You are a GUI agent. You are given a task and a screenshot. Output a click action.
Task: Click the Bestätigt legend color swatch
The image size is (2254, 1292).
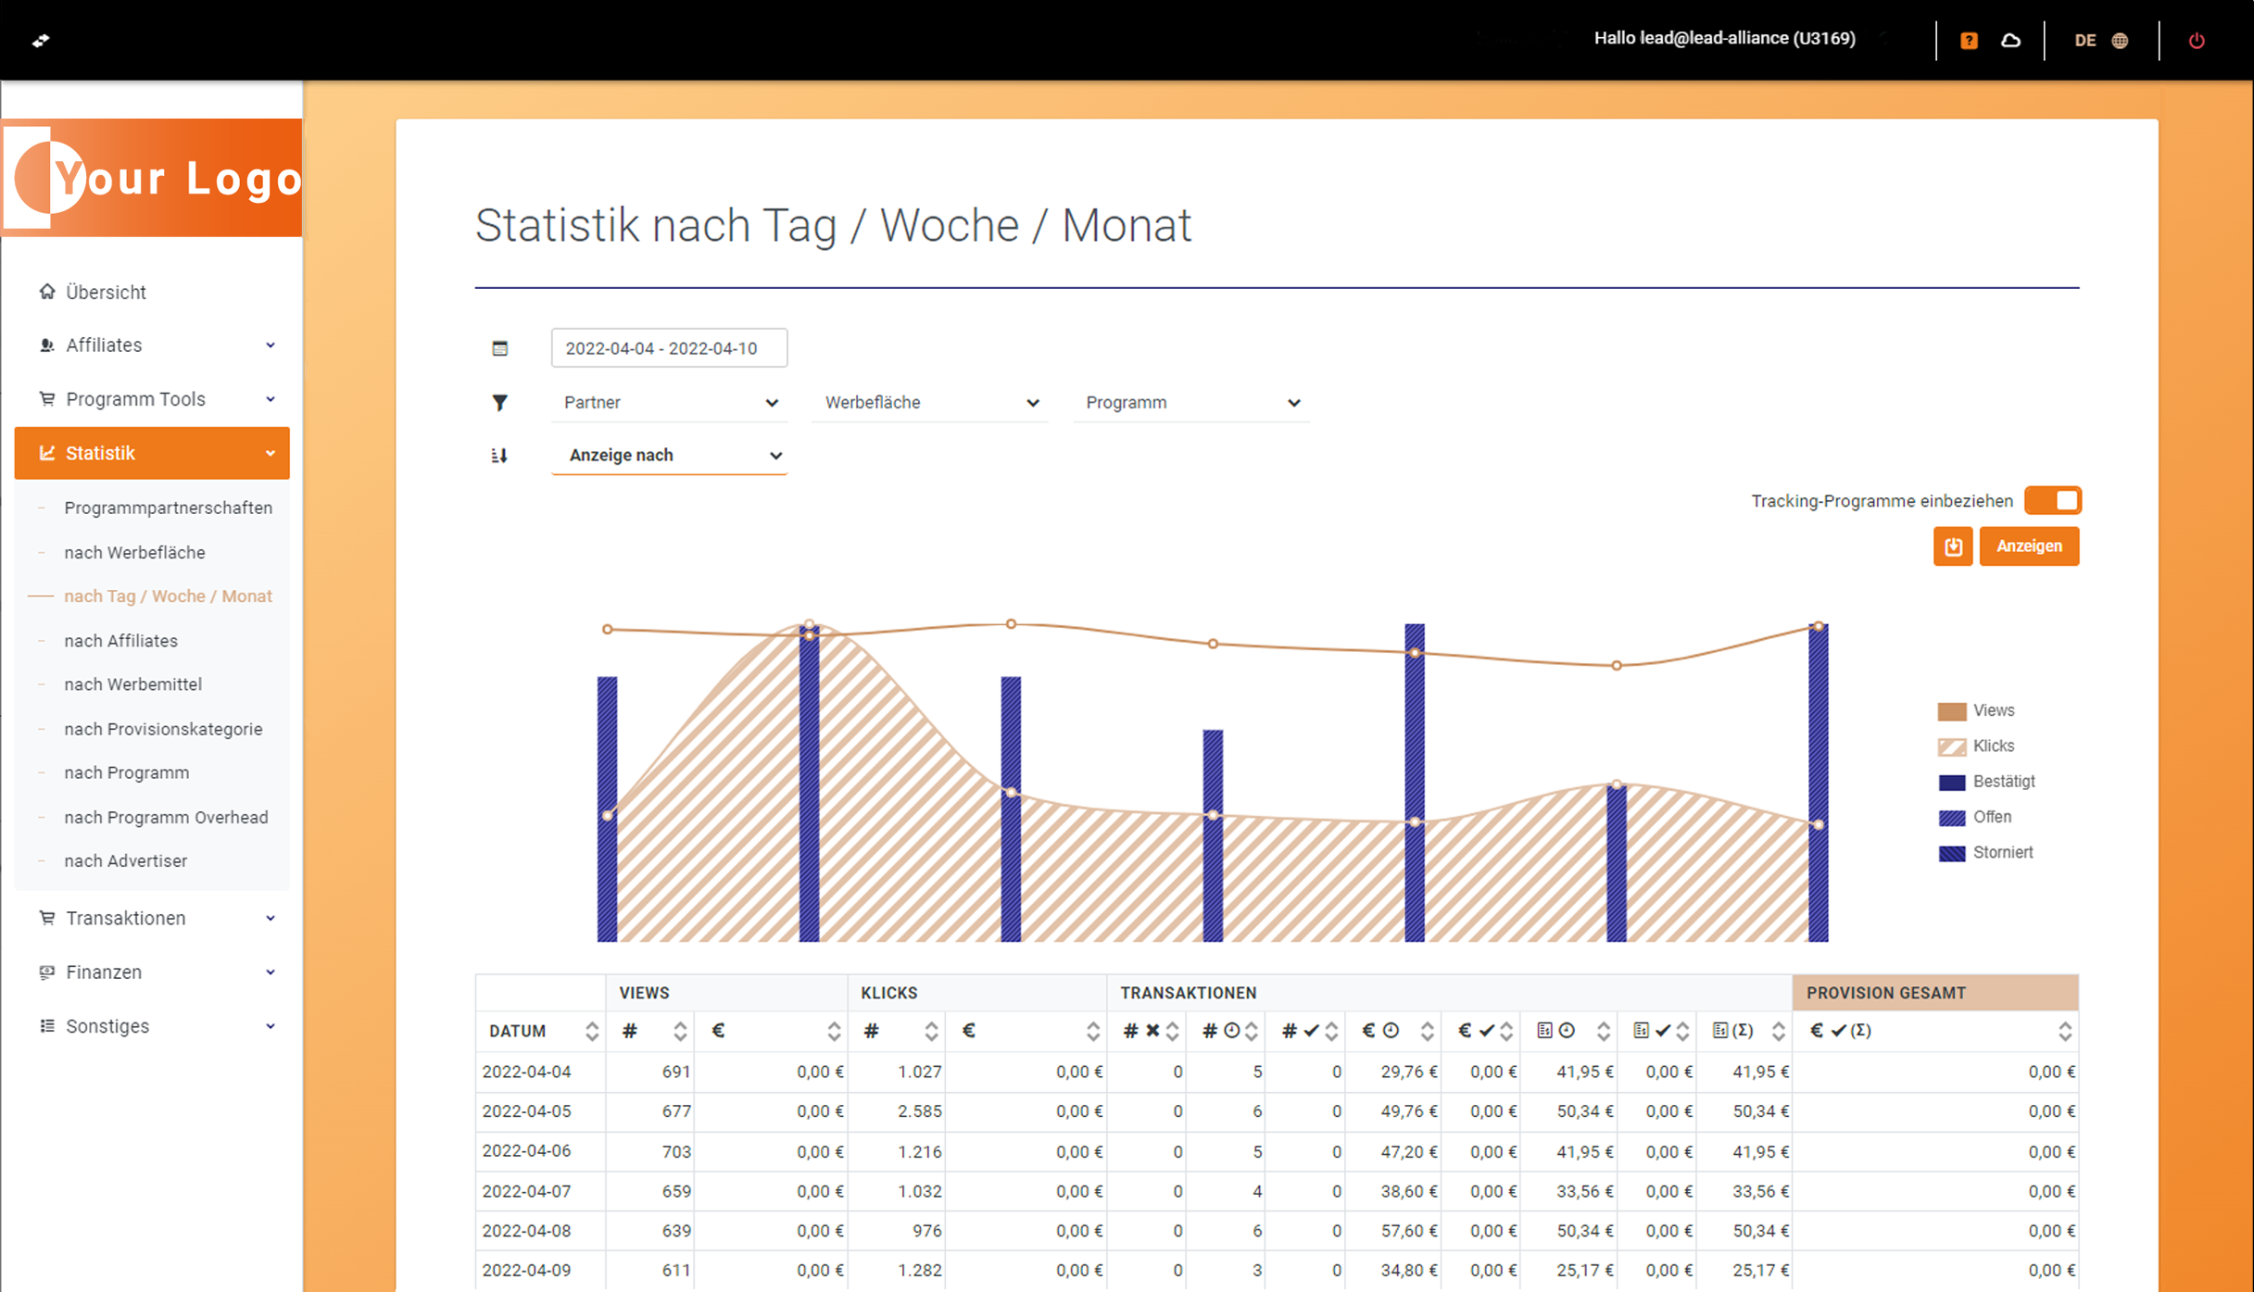coord(1952,782)
